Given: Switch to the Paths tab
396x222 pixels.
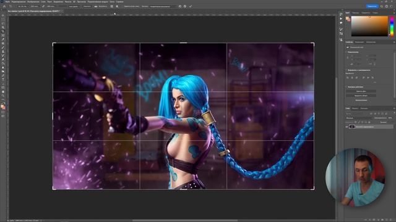Looking at the screenshot, I should (364, 109).
